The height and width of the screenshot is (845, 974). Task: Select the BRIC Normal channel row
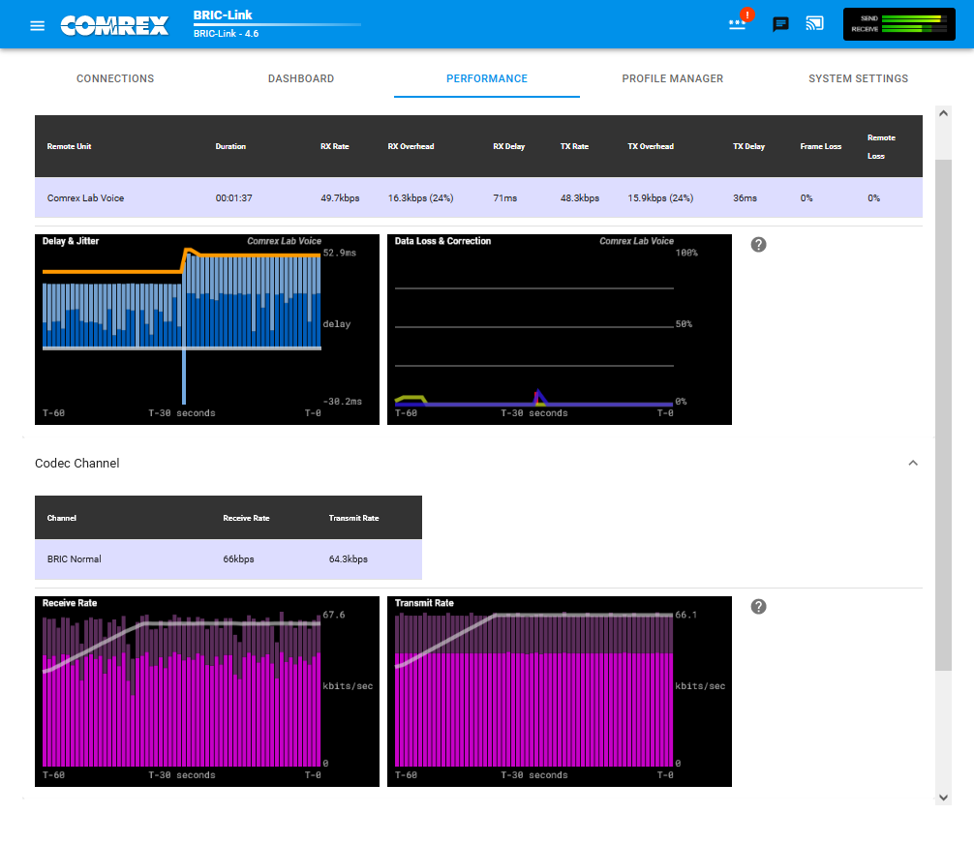[x=228, y=559]
